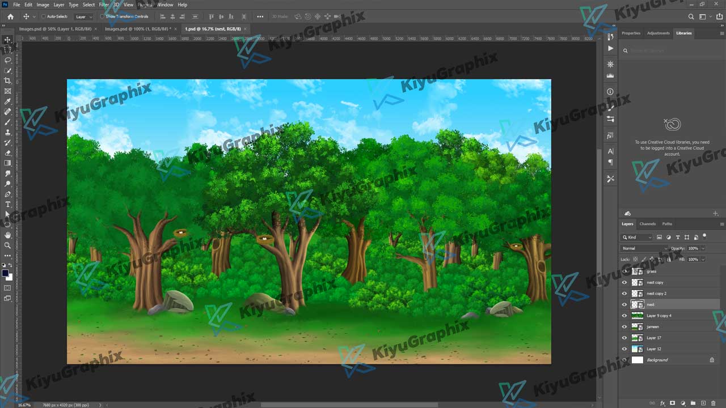Select the Lasso tool
This screenshot has height=408, width=726.
[x=8, y=60]
